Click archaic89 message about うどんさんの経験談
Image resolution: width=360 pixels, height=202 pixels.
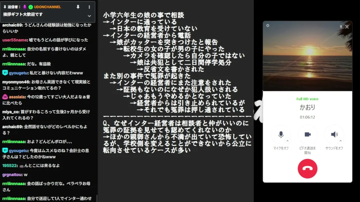tap(47, 28)
